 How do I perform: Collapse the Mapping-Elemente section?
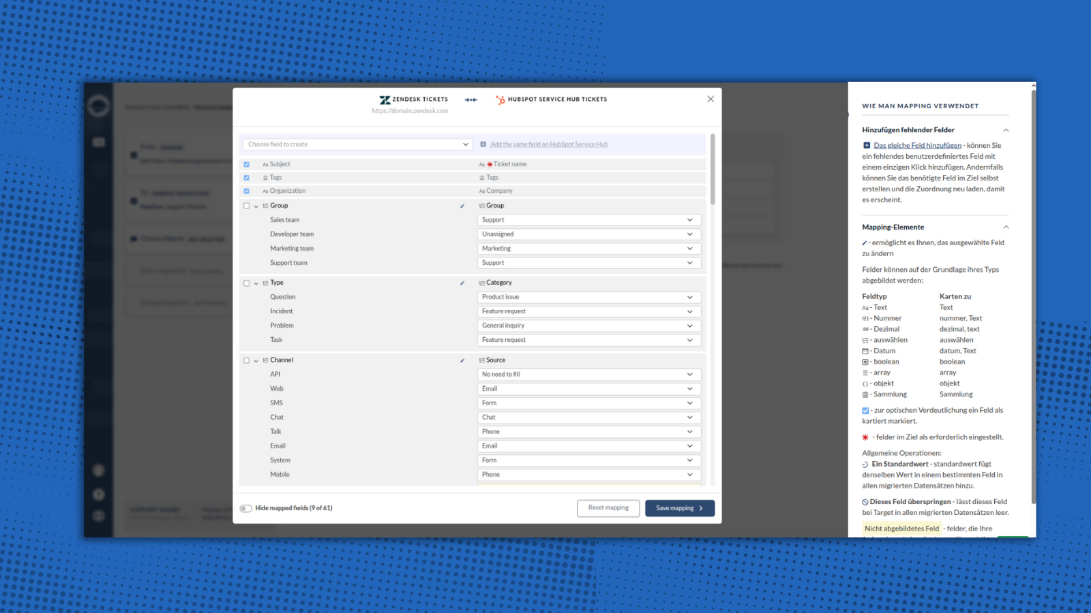pyautogui.click(x=1006, y=227)
